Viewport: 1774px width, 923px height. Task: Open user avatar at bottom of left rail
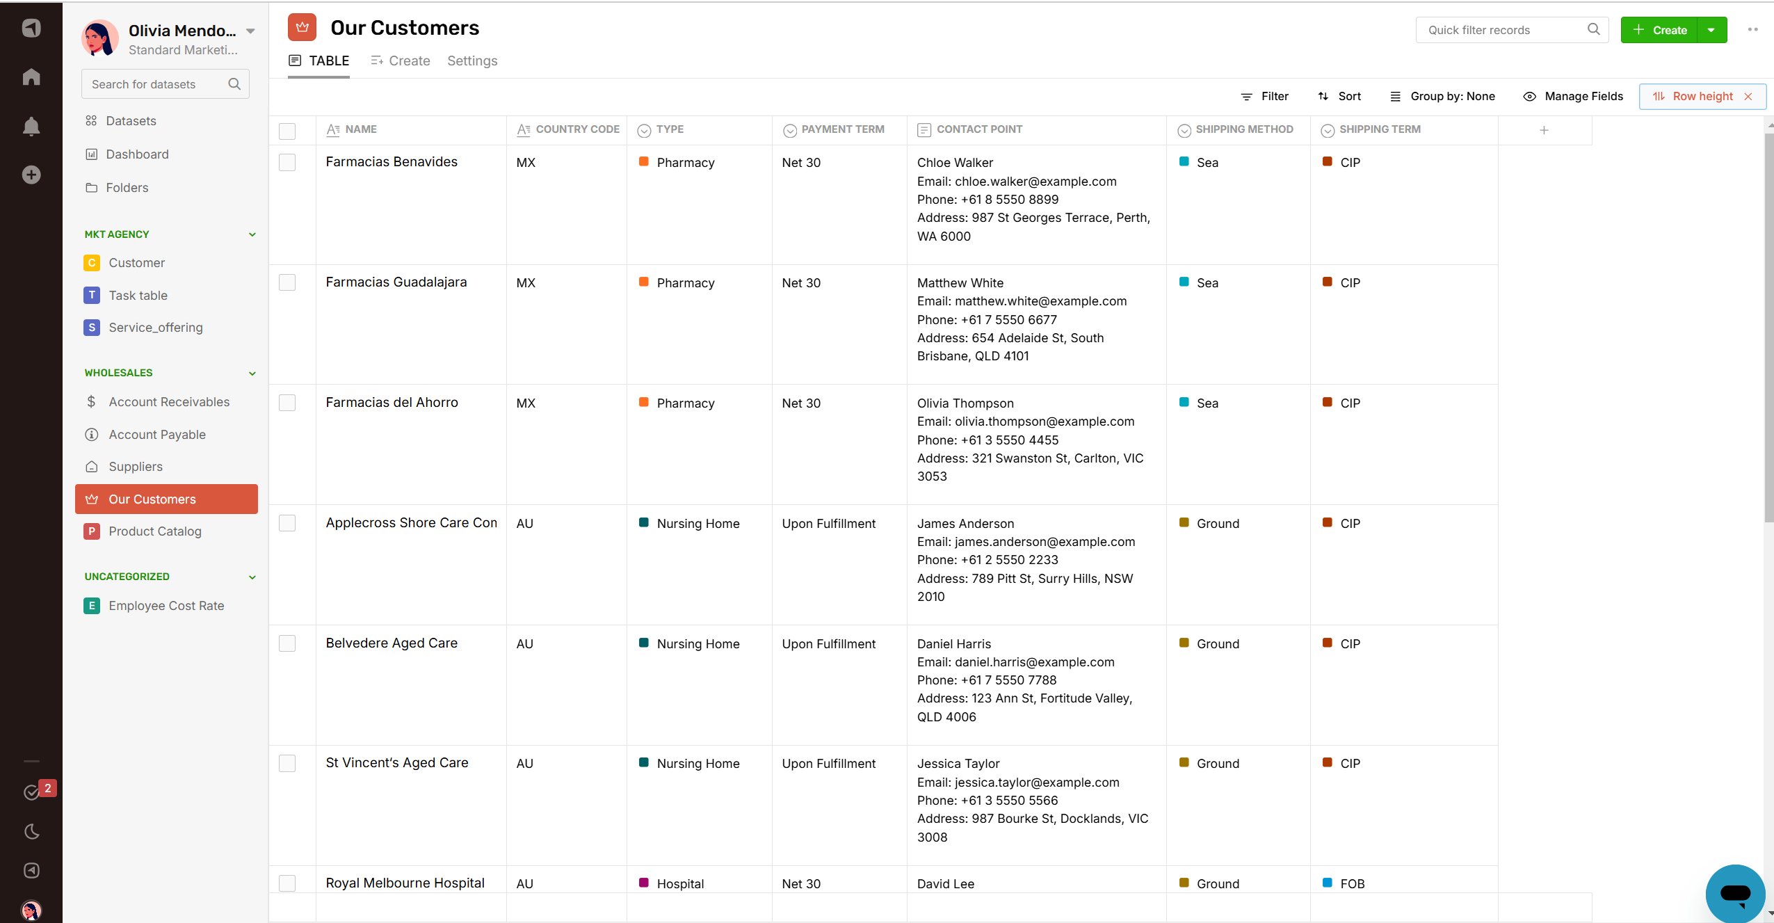31,910
